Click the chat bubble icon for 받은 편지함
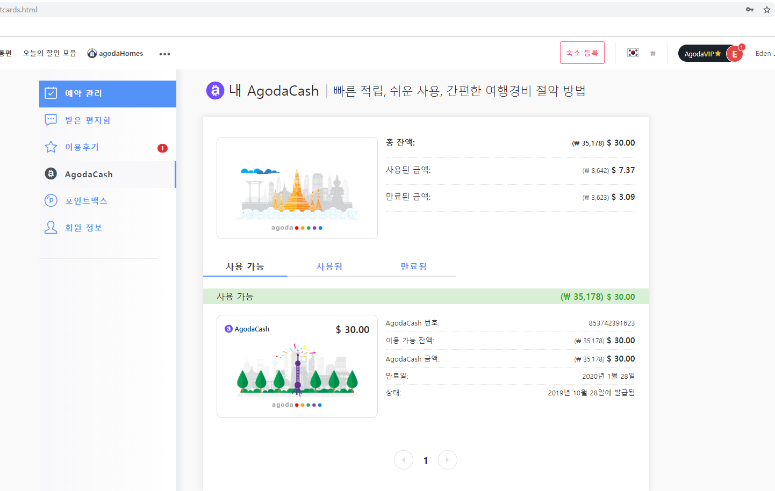The height and width of the screenshot is (491, 775). 51,120
